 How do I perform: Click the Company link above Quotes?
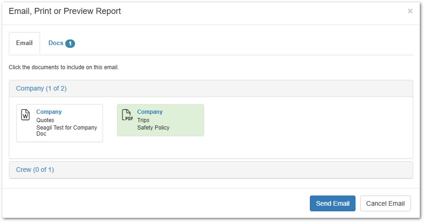49,112
